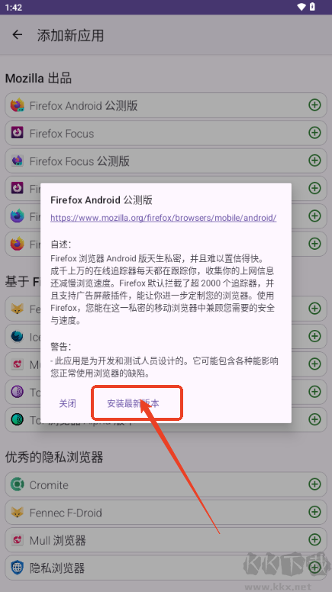Select the Fennec F-Droid list entry
This screenshot has height=592, width=332.
click(166, 513)
